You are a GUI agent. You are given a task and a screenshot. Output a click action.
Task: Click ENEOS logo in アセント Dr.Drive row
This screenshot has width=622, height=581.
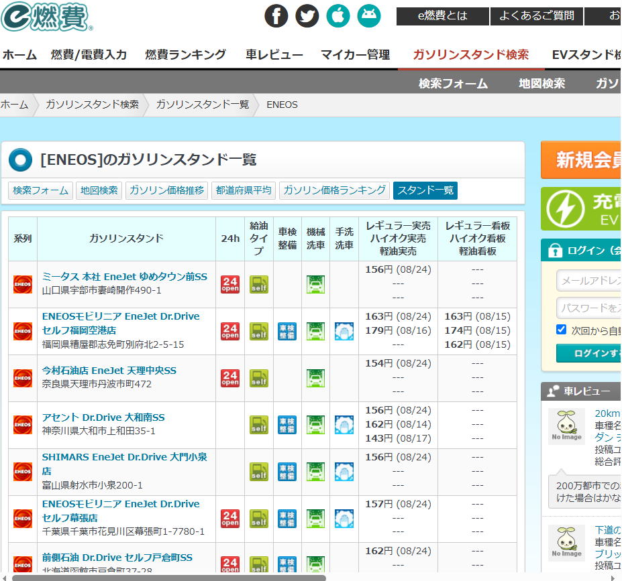pos(23,425)
